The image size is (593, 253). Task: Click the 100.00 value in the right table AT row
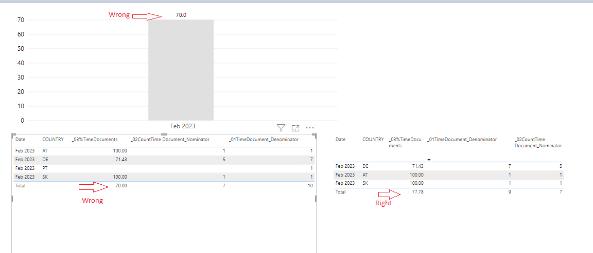click(416, 174)
